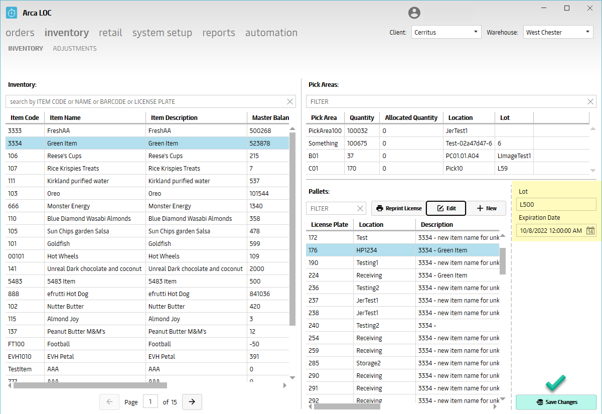Screen dimensions: 602x414
Task: Select the Monster Energy item row
Action: [x=147, y=206]
